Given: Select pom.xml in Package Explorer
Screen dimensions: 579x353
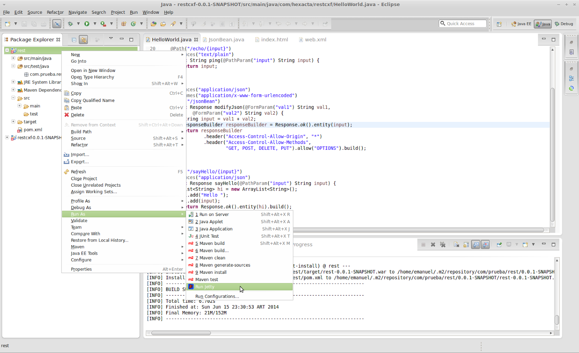Looking at the screenshot, I should point(33,129).
